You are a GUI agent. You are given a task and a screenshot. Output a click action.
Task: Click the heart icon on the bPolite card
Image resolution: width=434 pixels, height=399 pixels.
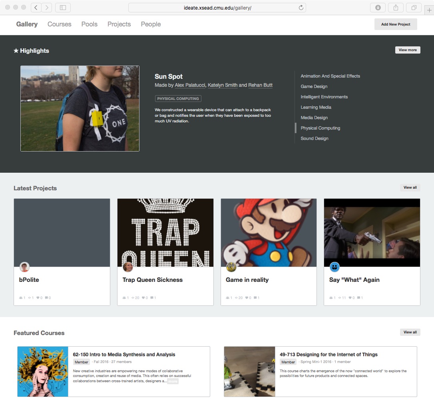38,298
